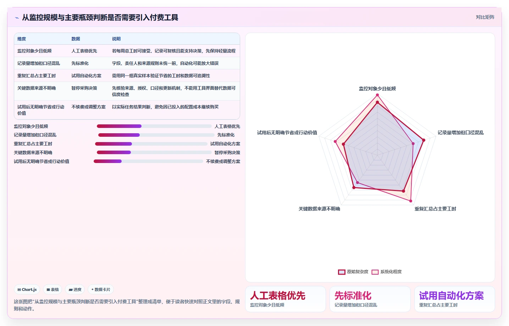509x326 pixels.
Task: Click the 记录量增加但口径混乱 progress bar
Action: (156, 135)
